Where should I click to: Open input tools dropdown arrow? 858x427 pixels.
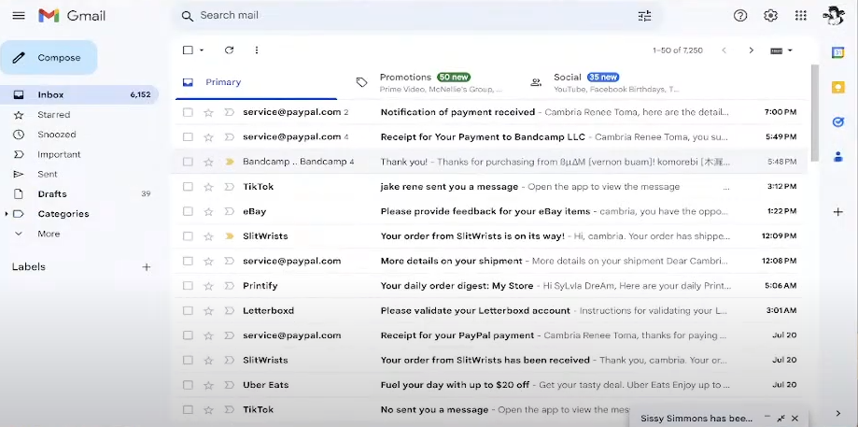click(790, 50)
